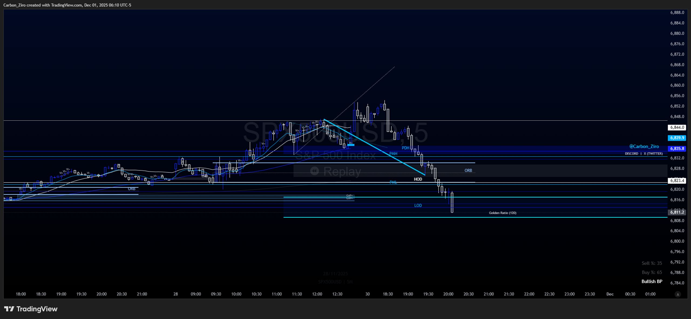The width and height of the screenshot is (691, 319).
Task: Click the 12:30 time axis label
Action: click(337, 294)
